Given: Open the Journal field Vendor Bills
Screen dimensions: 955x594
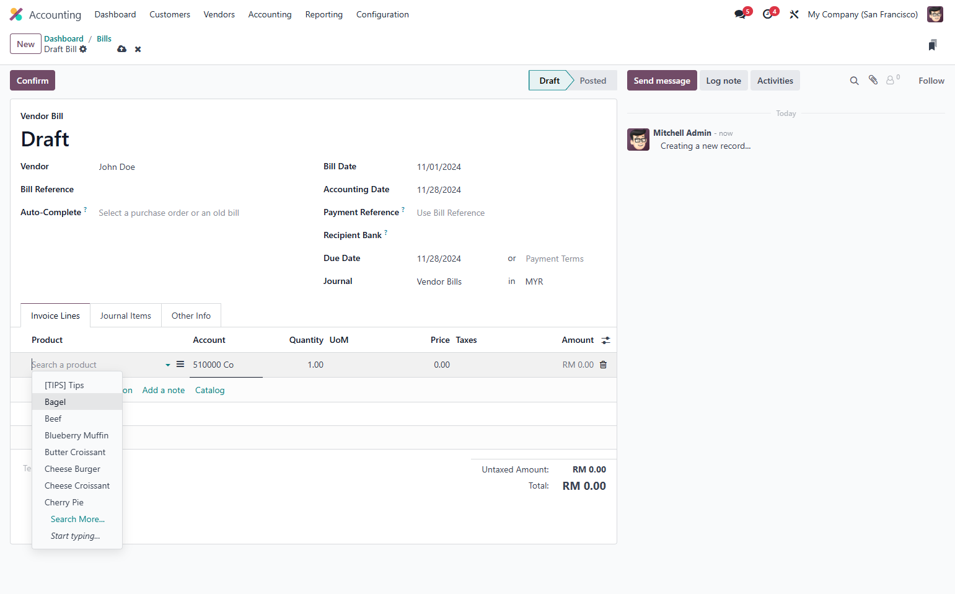Looking at the screenshot, I should [459, 281].
